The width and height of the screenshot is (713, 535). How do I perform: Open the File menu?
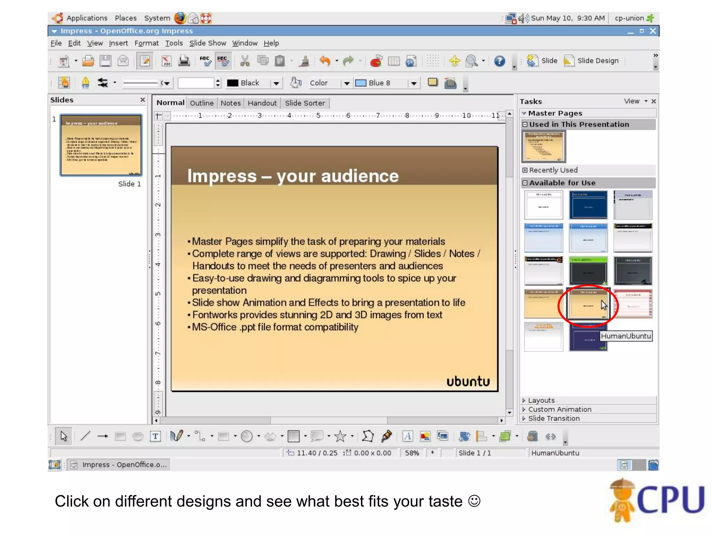point(56,43)
